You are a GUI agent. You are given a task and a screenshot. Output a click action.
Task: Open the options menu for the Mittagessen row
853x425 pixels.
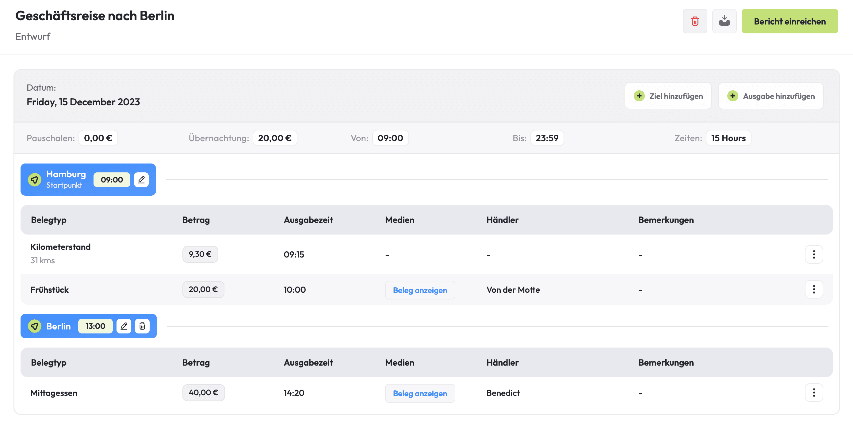coord(813,393)
